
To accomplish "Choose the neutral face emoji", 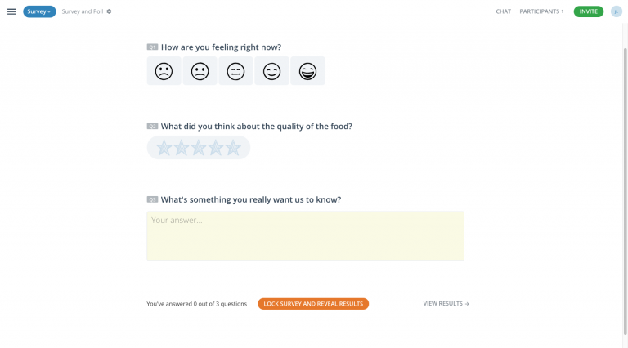I will (x=235, y=71).
